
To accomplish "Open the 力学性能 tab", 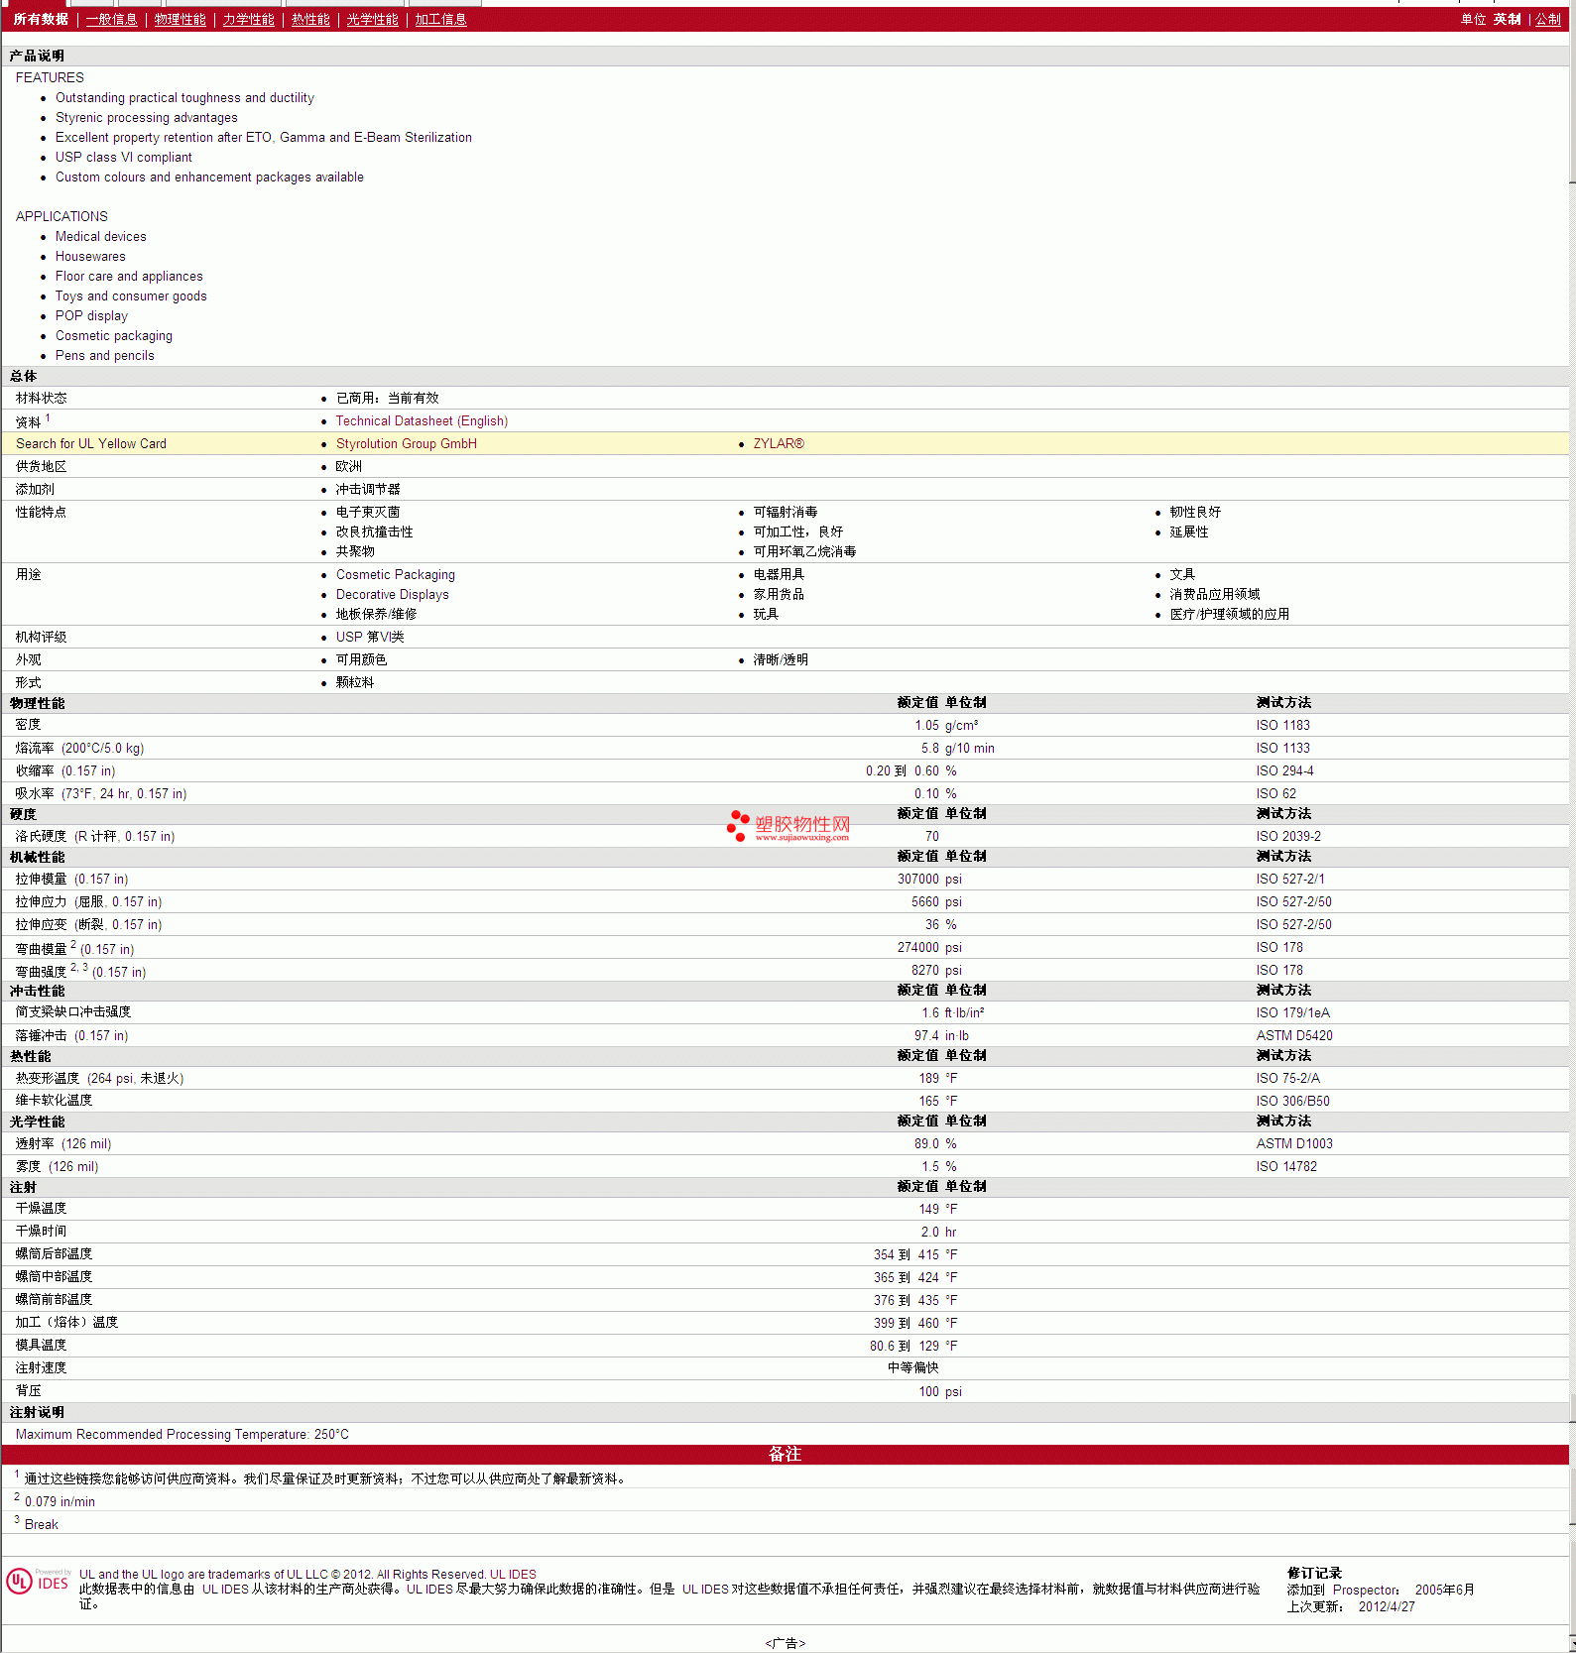I will (248, 20).
